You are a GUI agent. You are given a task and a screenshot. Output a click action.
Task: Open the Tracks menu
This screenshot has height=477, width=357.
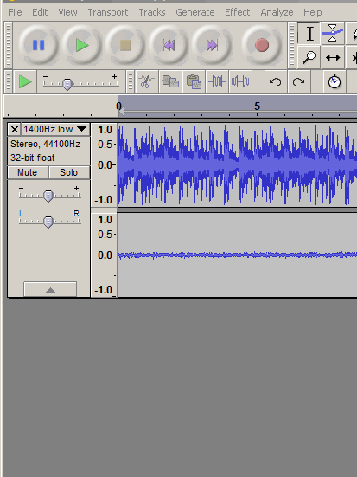tap(152, 12)
